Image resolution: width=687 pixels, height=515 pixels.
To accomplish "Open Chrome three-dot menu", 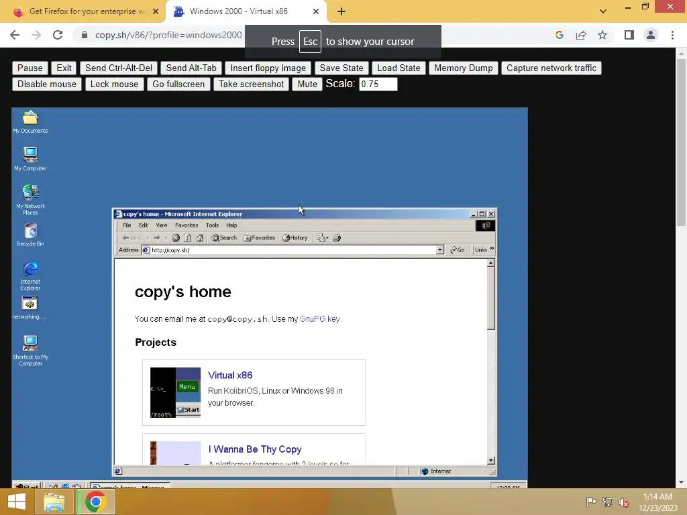I will (x=672, y=35).
